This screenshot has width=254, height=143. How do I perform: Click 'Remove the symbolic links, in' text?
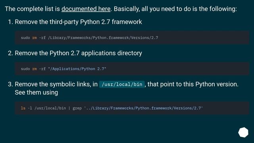56,84
